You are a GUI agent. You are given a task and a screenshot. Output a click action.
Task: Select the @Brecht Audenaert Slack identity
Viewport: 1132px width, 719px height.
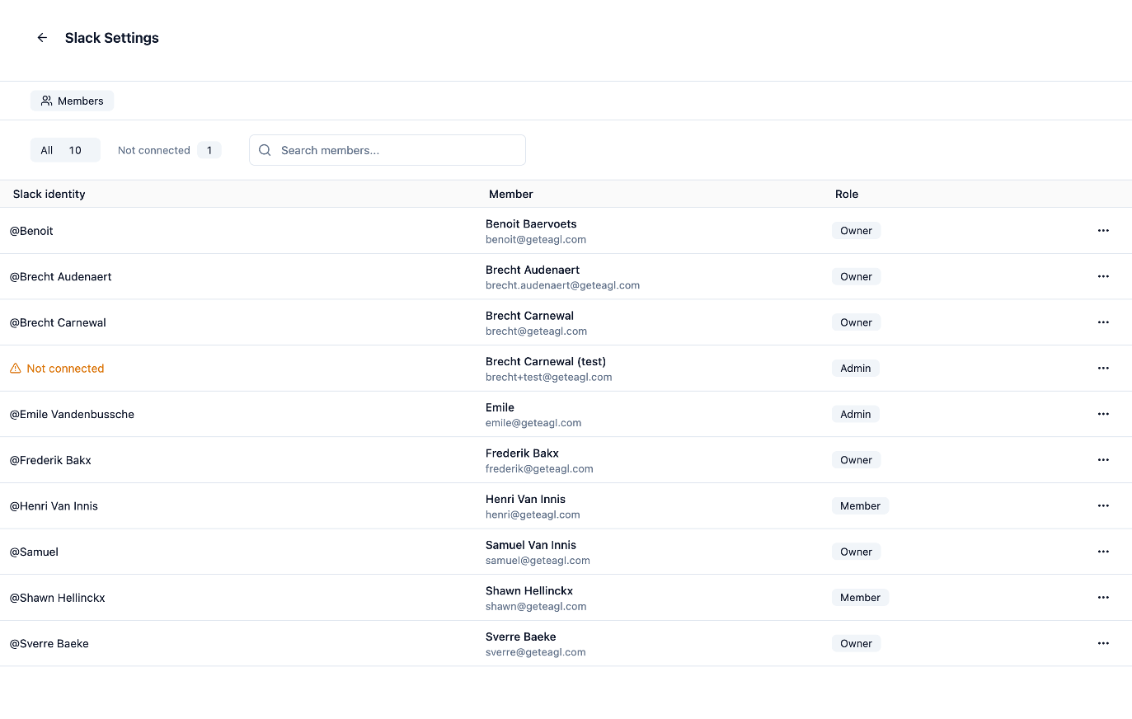coord(60,276)
